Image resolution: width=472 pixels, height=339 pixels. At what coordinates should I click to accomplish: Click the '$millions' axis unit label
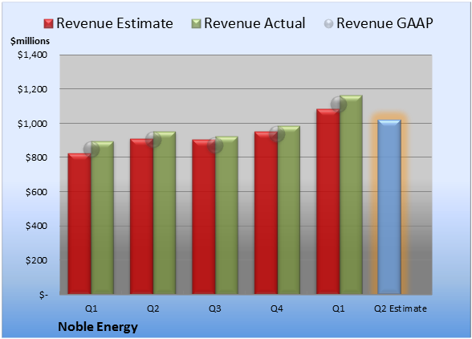point(30,41)
